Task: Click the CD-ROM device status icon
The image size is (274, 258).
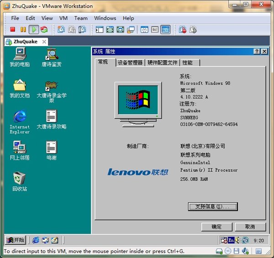Action: click(228, 251)
